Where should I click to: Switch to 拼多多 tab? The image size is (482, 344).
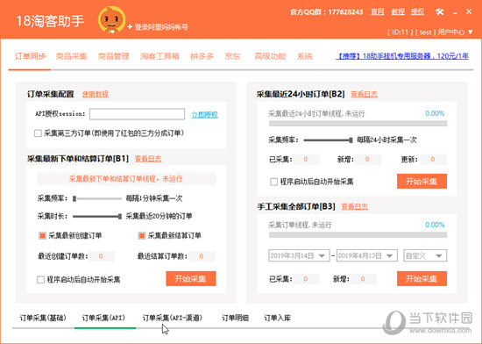point(202,56)
